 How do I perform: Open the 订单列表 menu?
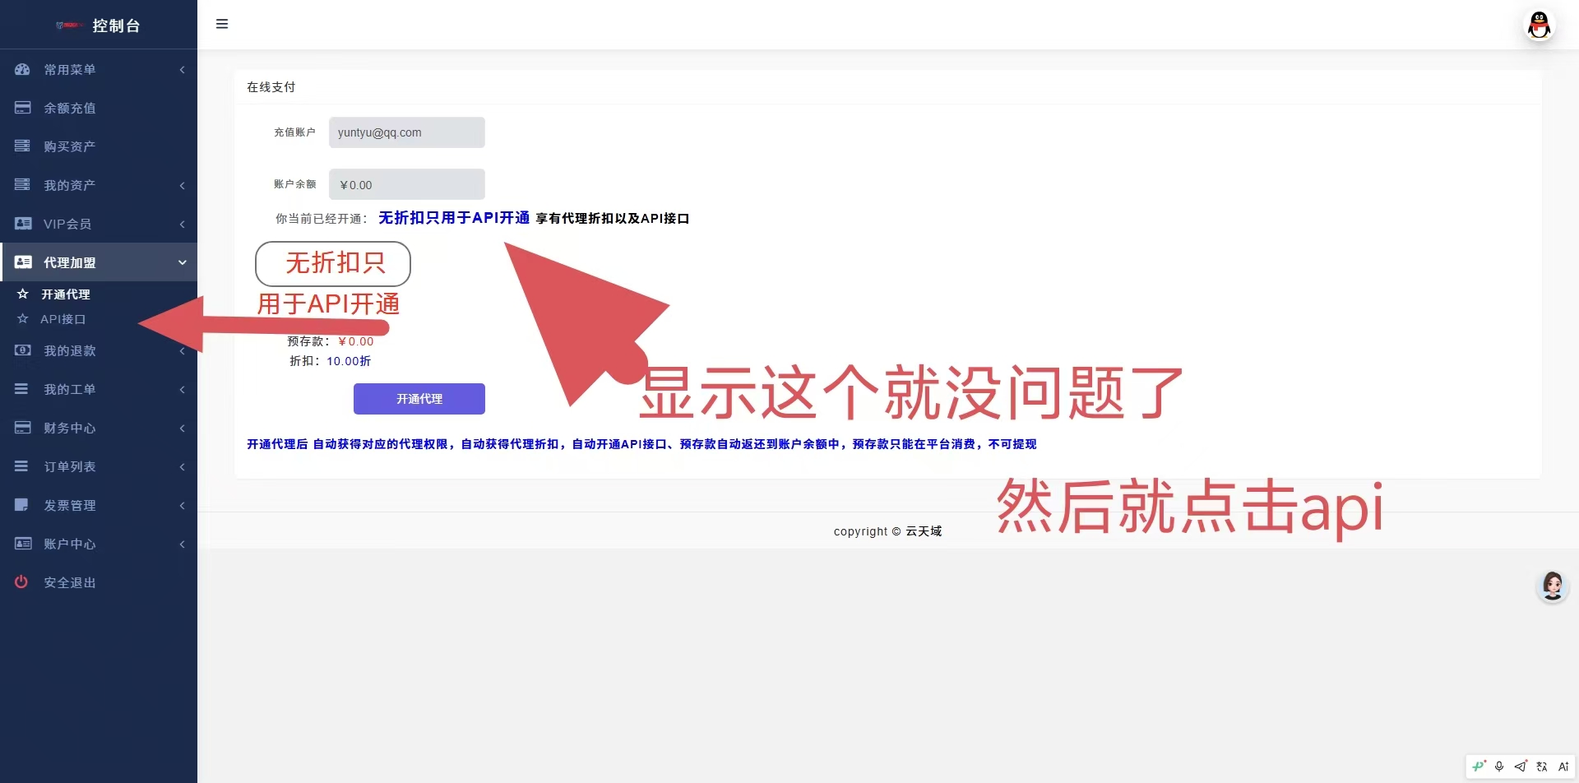click(x=99, y=466)
